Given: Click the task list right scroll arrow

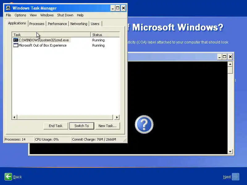Looking at the screenshot, I should tap(117, 117).
